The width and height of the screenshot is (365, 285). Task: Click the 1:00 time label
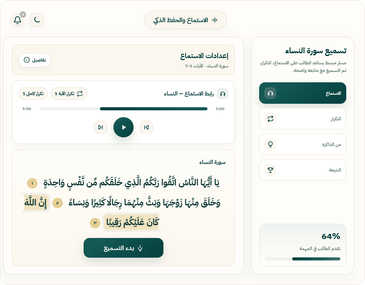27,109
